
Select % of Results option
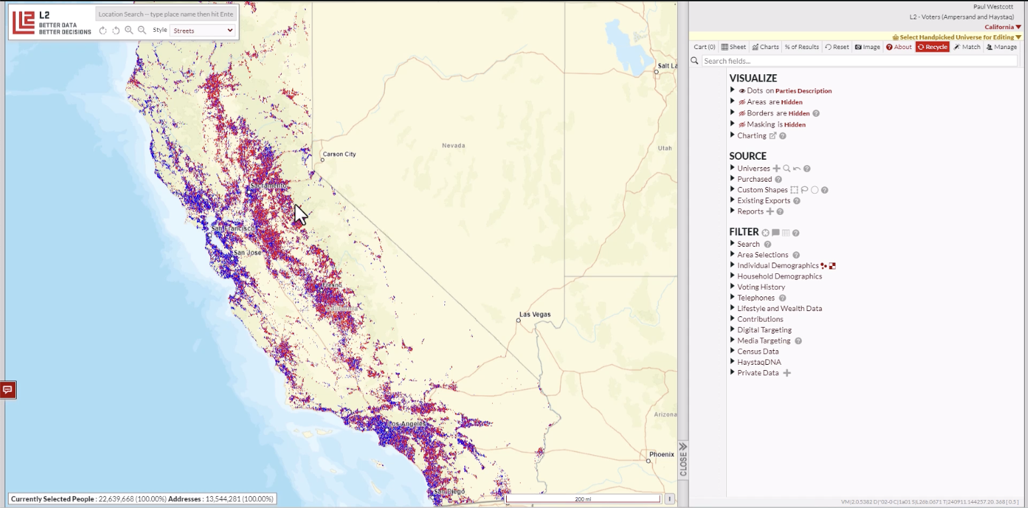point(802,47)
